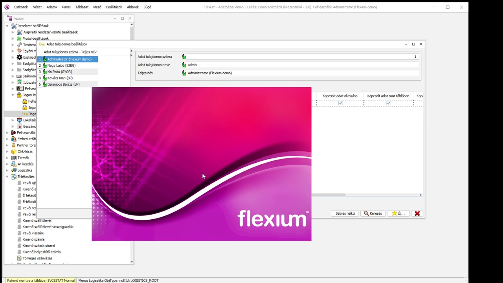Collapse the Jogosultság tree node

pos(13,95)
